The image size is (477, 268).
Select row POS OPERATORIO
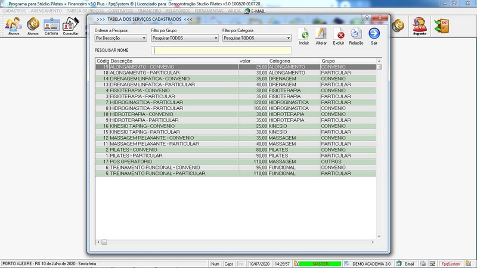point(236,161)
